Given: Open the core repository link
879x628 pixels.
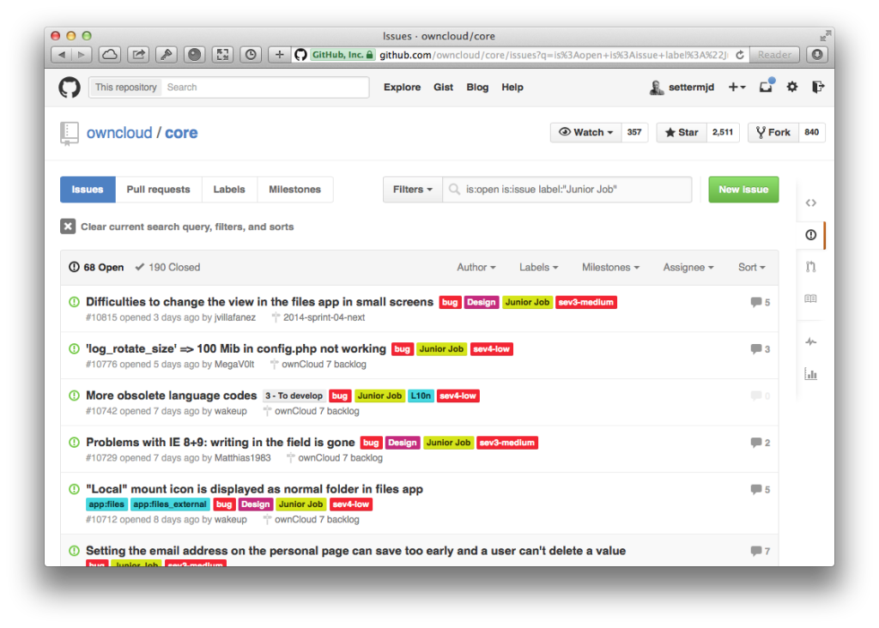Looking at the screenshot, I should (x=181, y=133).
